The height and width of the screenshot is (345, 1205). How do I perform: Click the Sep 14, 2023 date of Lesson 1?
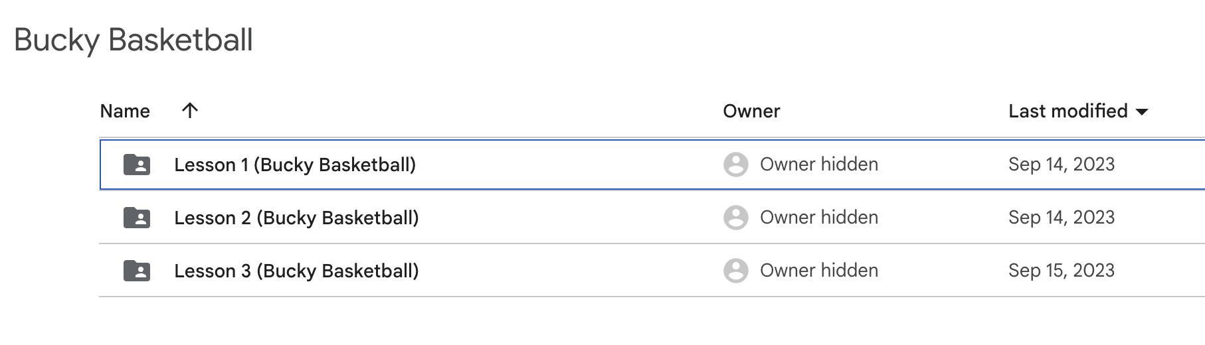(x=1061, y=165)
